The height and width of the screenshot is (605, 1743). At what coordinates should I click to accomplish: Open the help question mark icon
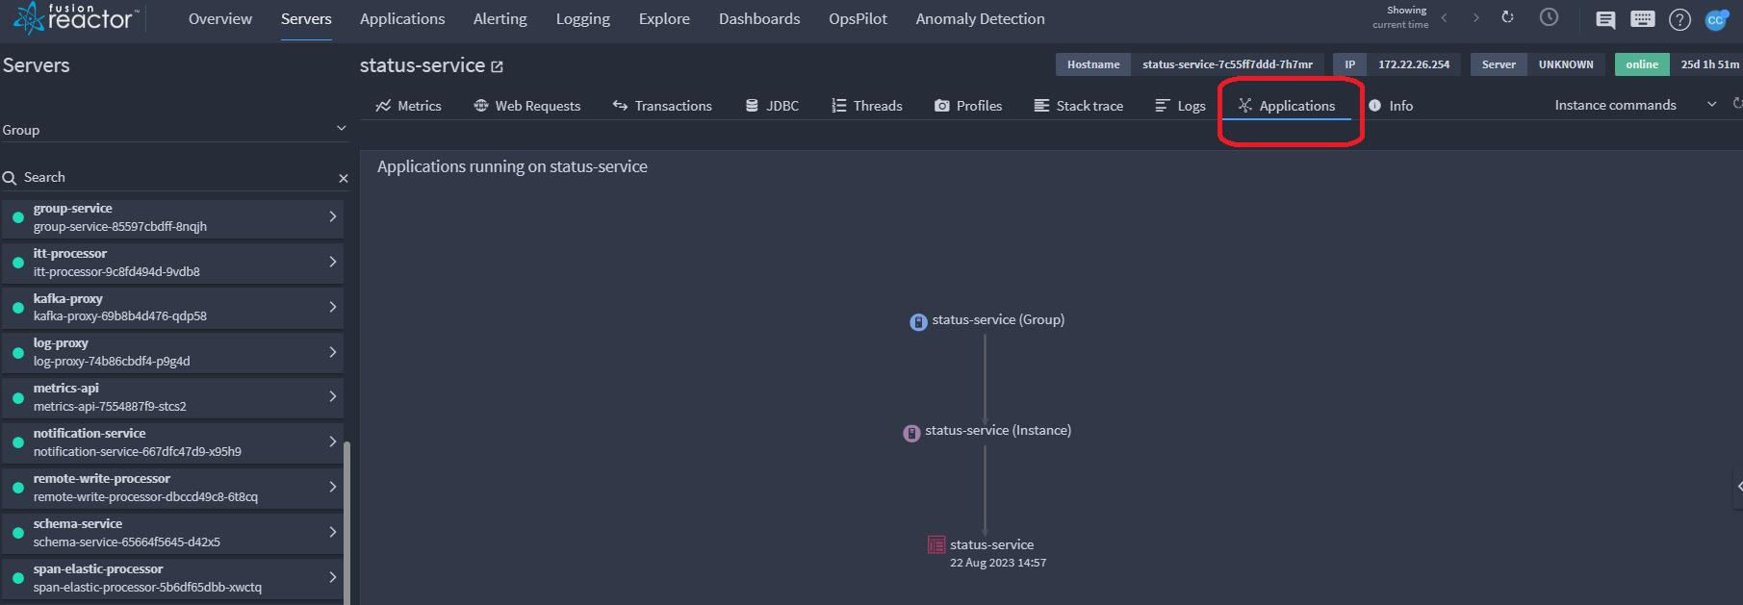tap(1679, 19)
